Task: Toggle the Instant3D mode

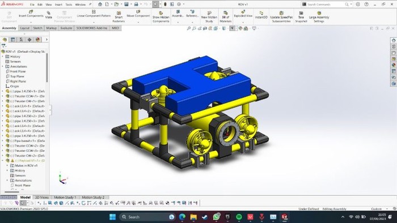Action: (261, 15)
